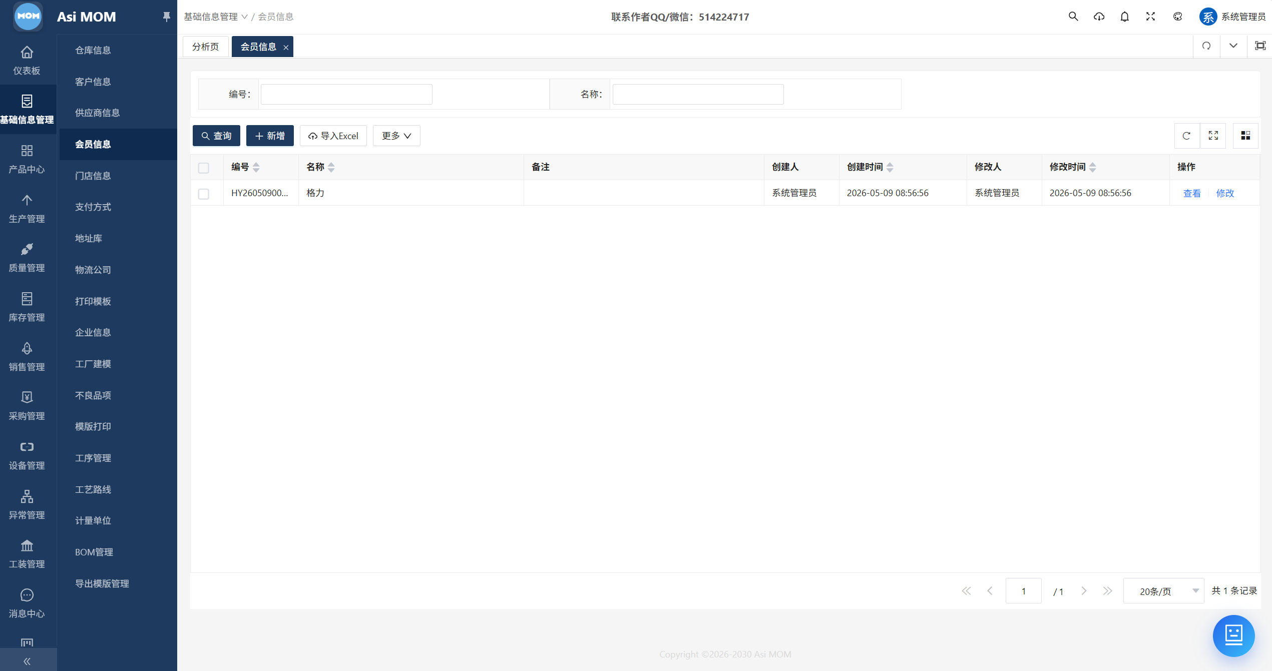Open the 采购管理 sidebar icon
Image resolution: width=1272 pixels, height=671 pixels.
pos(27,397)
